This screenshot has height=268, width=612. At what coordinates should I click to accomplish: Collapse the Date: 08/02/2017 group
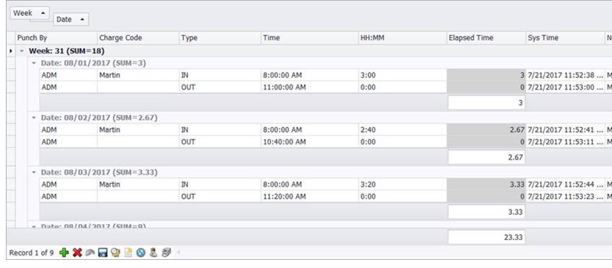point(34,117)
